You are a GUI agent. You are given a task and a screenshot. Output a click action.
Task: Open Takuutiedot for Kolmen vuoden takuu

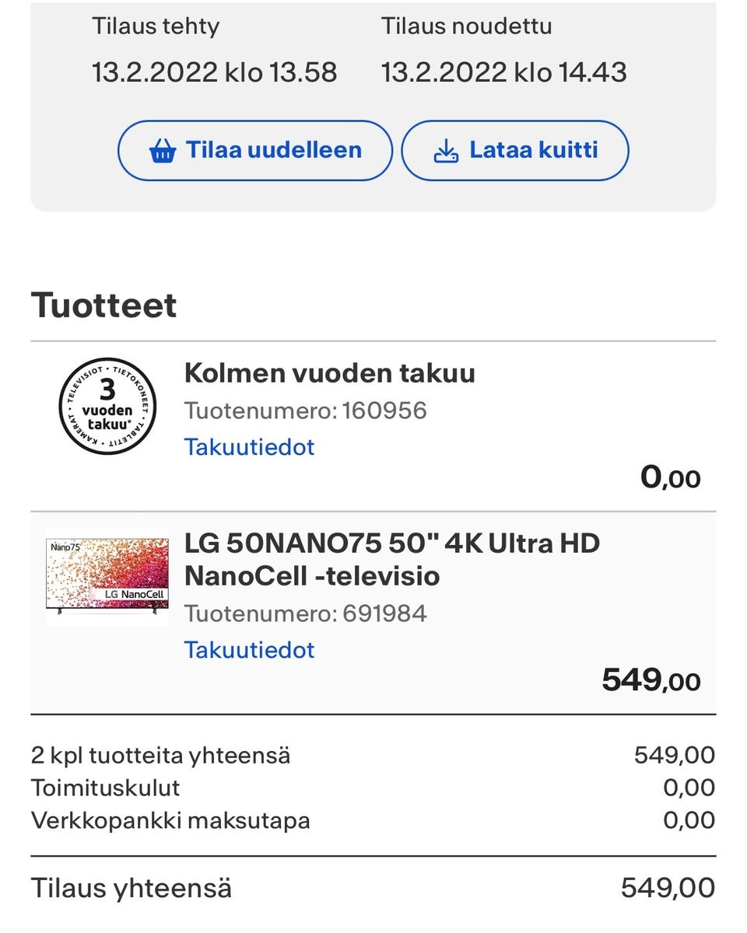point(249,447)
